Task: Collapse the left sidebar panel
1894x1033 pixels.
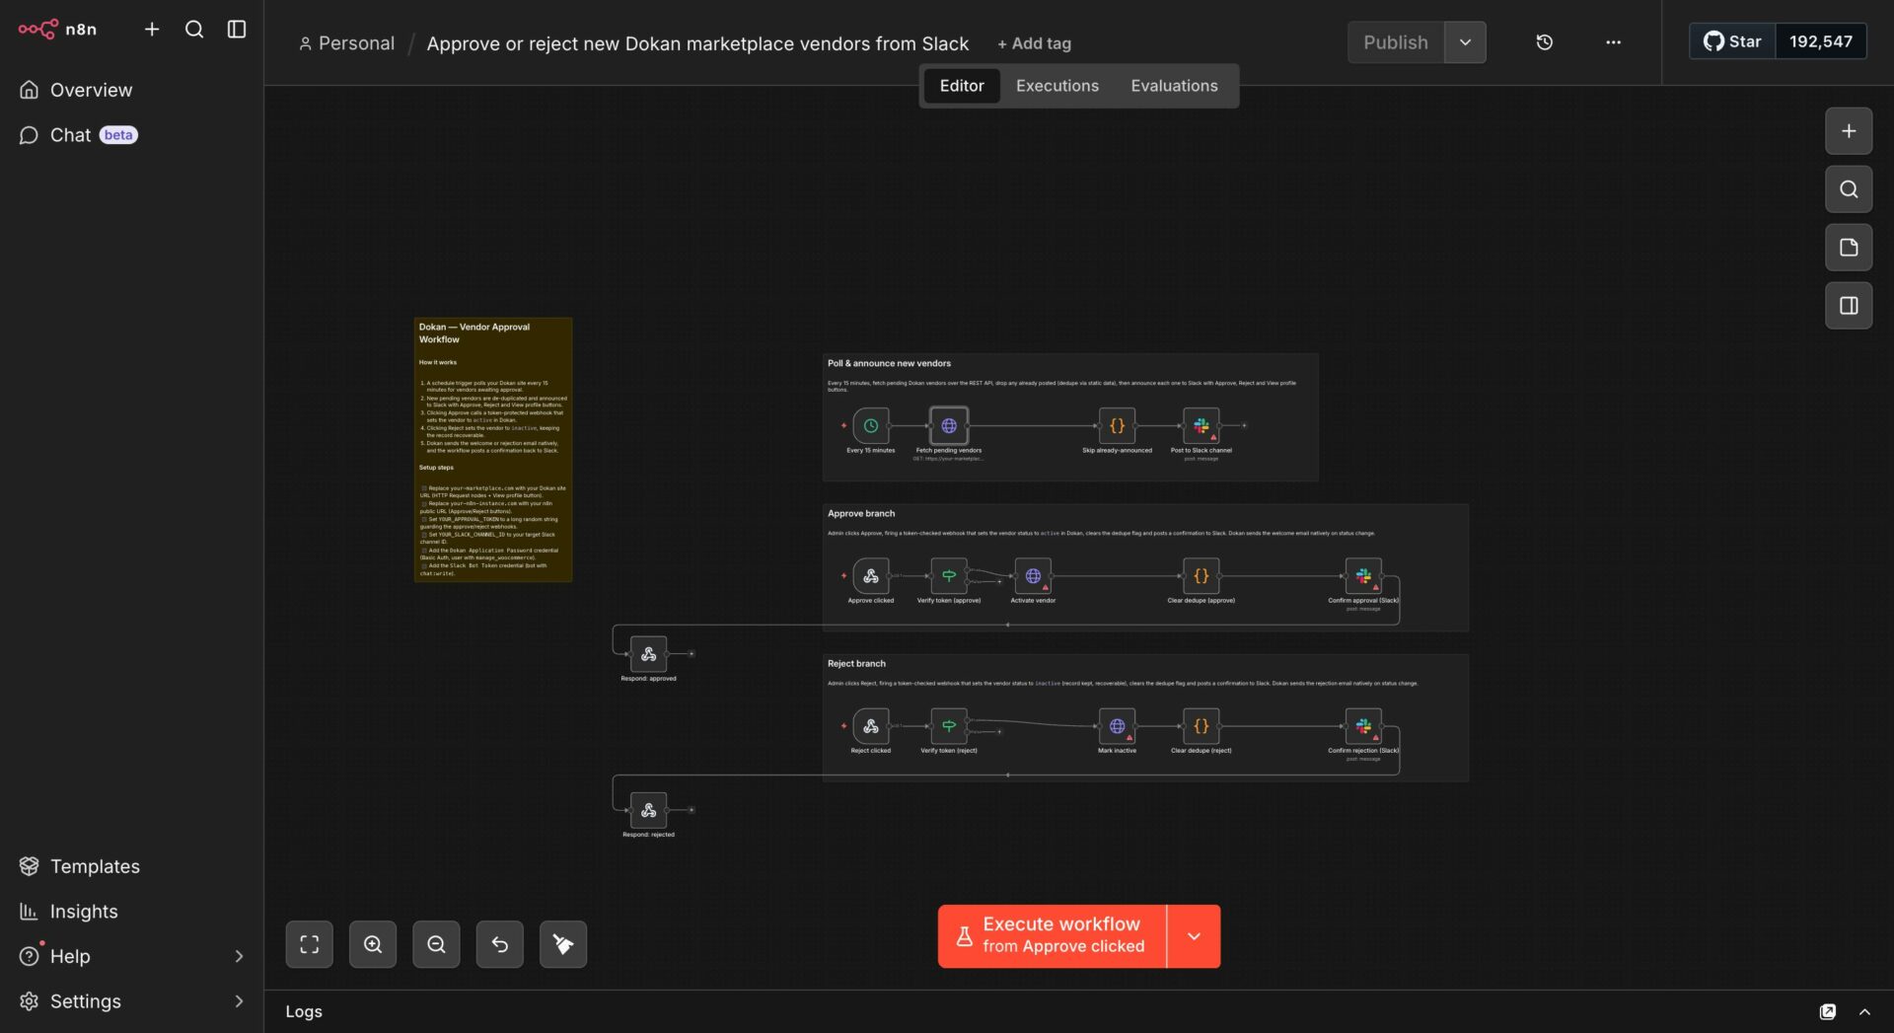Action: click(x=237, y=30)
